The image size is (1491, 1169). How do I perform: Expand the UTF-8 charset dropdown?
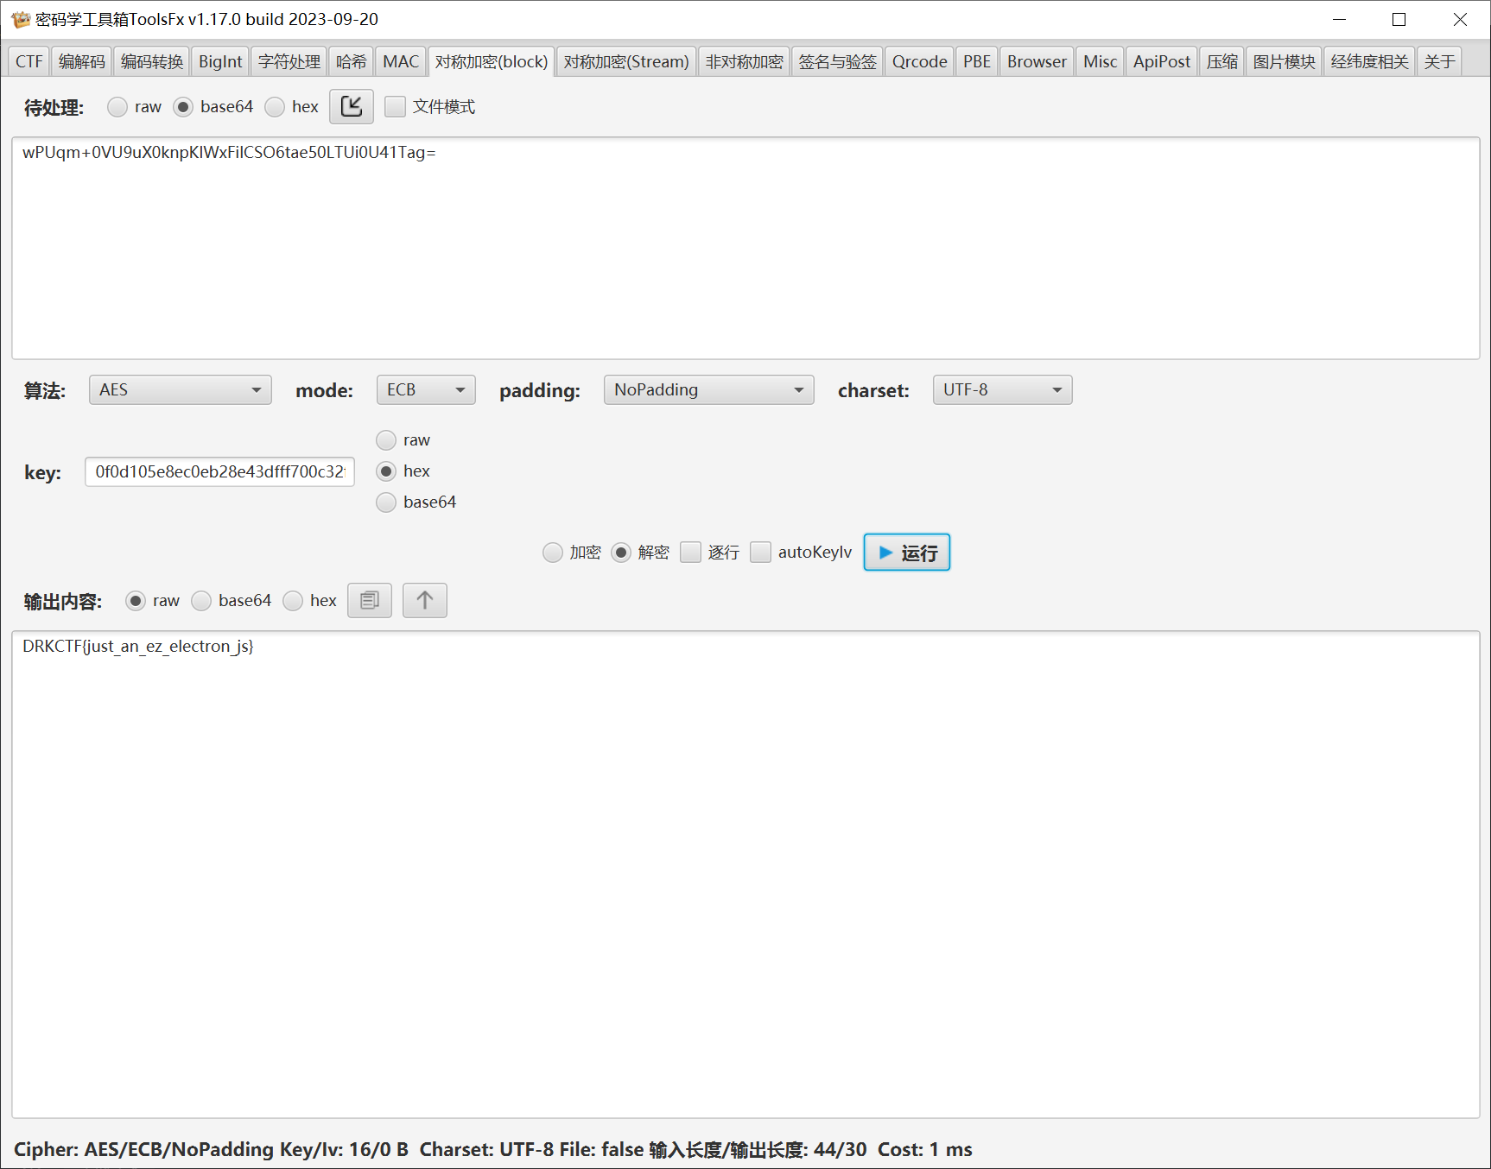pyautogui.click(x=1001, y=390)
